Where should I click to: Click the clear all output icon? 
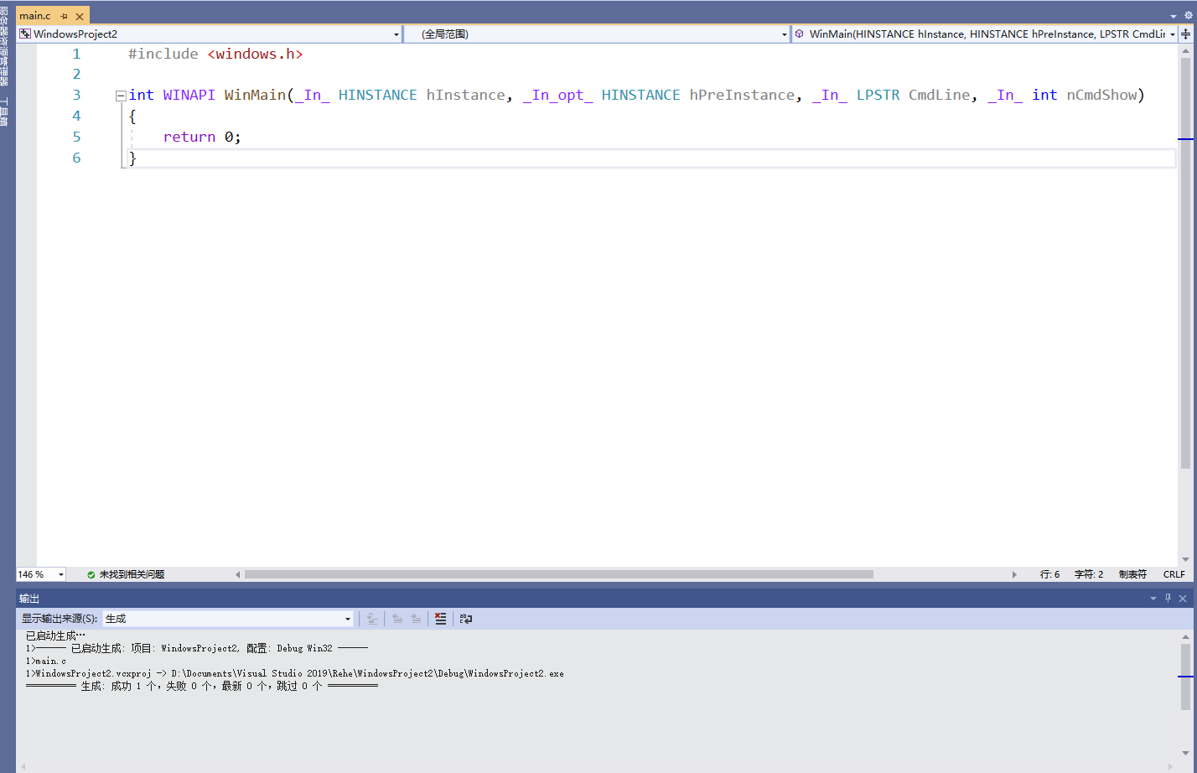[x=440, y=619]
